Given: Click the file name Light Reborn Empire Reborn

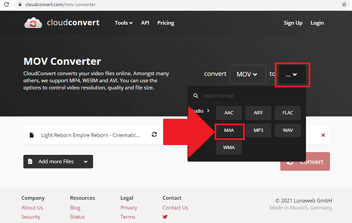Looking at the screenshot, I should click(90, 135).
